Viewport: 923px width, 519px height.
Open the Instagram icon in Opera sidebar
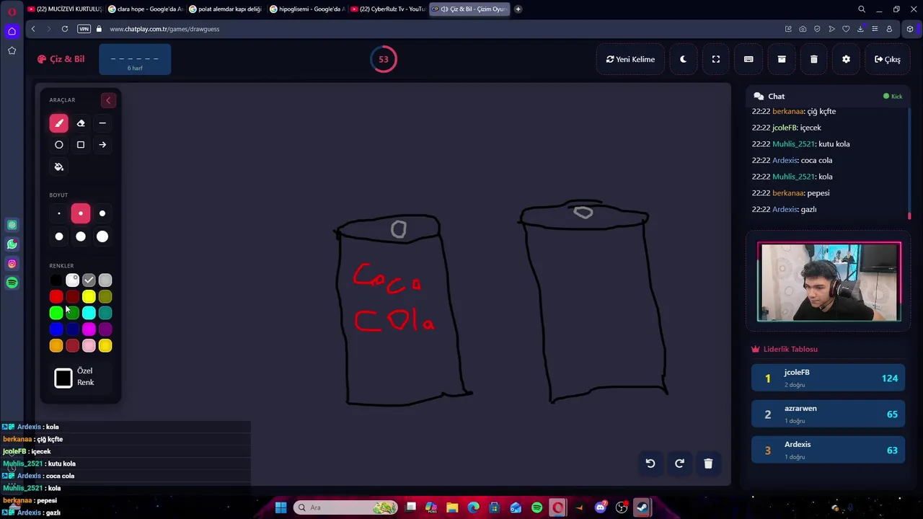point(12,264)
